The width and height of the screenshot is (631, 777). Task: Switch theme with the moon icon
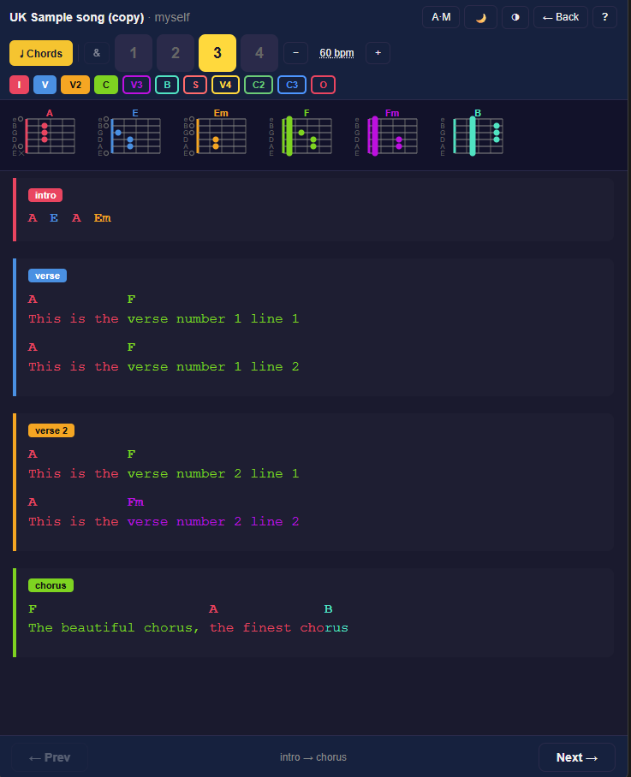coord(480,17)
